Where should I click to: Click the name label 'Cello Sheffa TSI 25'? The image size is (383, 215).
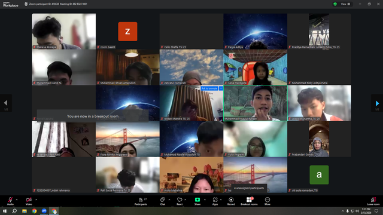click(x=175, y=47)
